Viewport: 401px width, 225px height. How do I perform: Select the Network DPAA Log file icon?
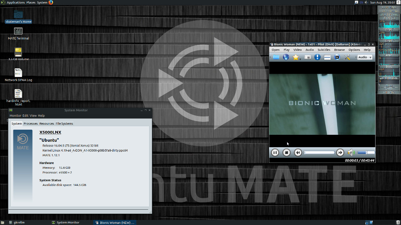coord(18,75)
